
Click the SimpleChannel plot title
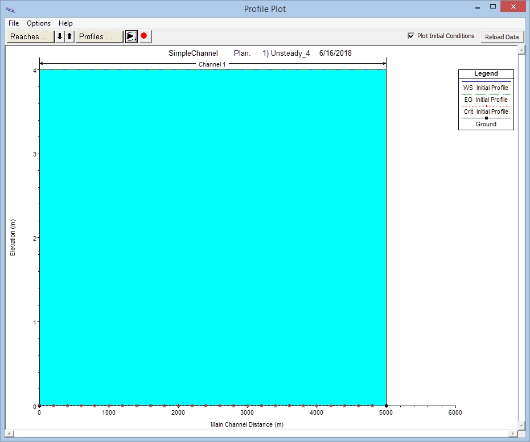point(193,53)
